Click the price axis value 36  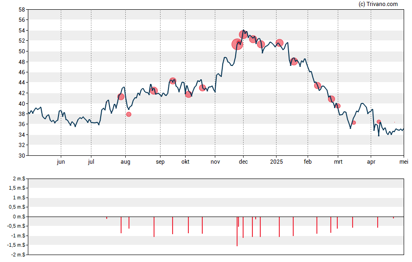tap(22, 124)
